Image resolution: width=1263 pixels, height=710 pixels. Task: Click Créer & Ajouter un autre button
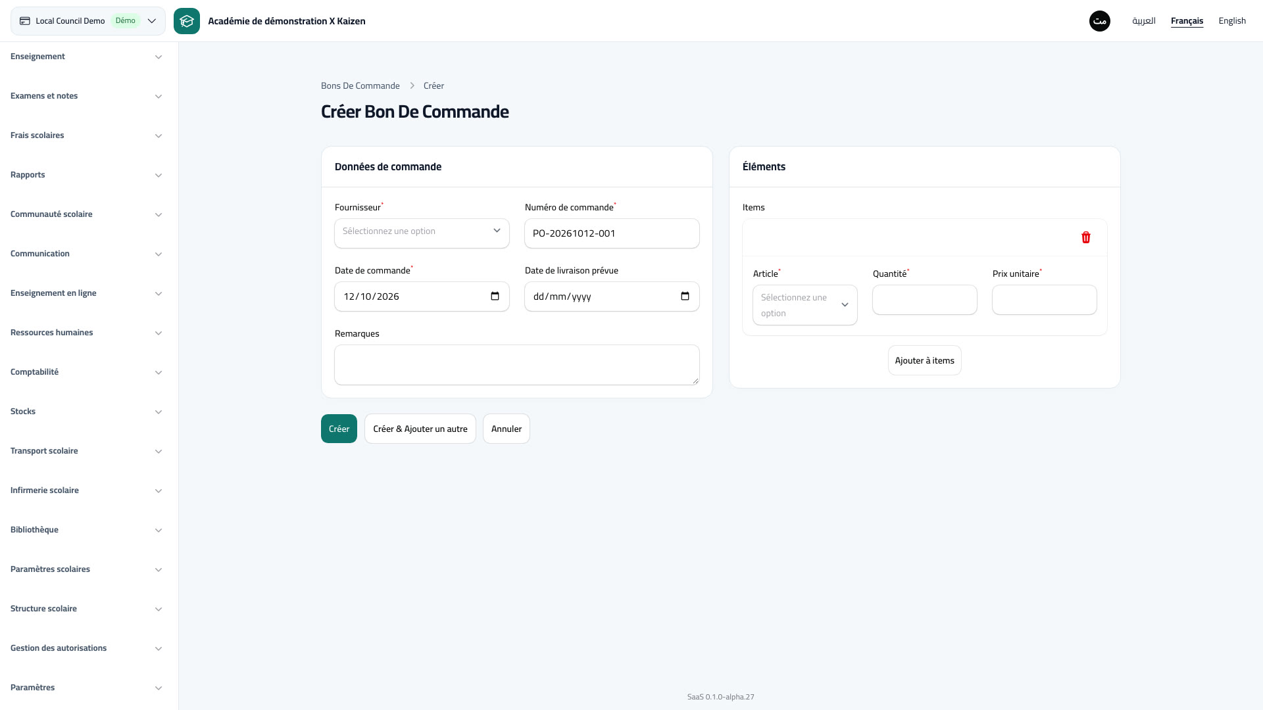420,429
